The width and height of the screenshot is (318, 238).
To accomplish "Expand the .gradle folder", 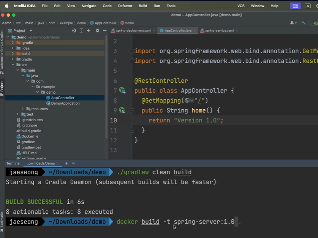I will point(13,43).
